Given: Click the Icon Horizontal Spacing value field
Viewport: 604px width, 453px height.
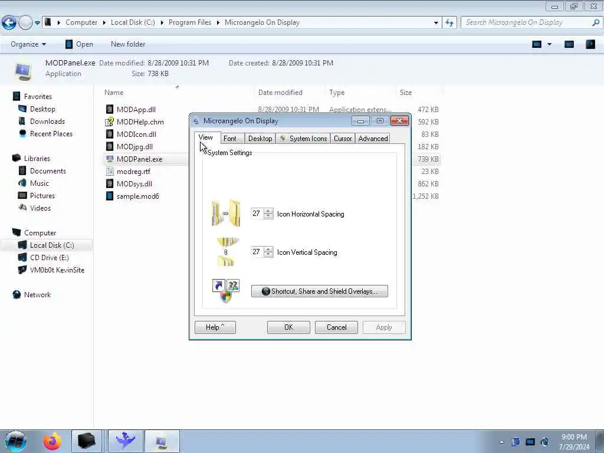Looking at the screenshot, I should coord(257,214).
